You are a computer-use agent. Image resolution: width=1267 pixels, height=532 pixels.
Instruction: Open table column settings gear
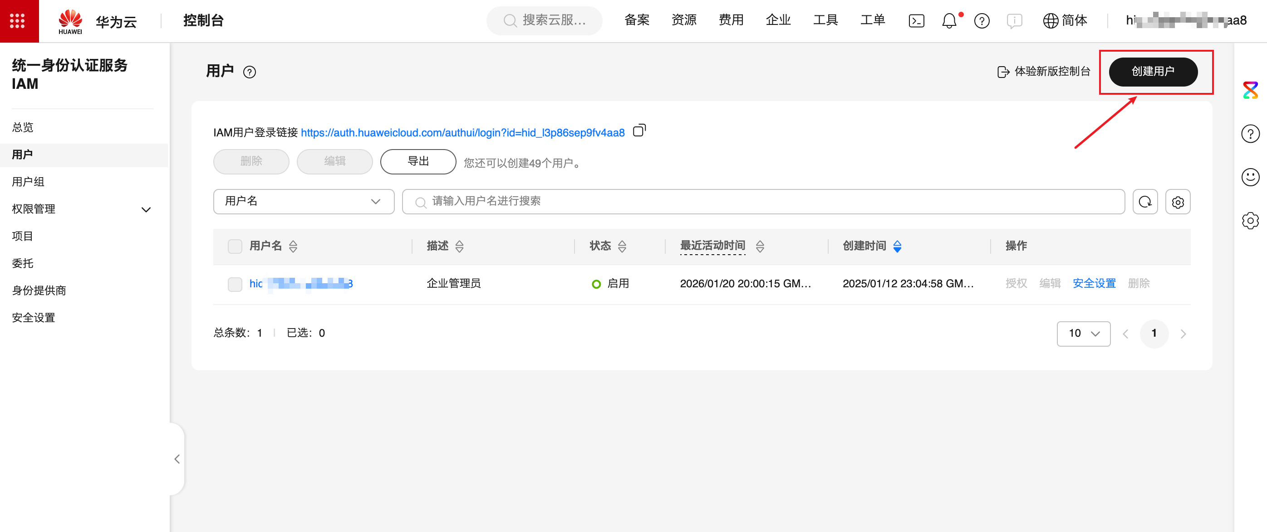(1178, 202)
